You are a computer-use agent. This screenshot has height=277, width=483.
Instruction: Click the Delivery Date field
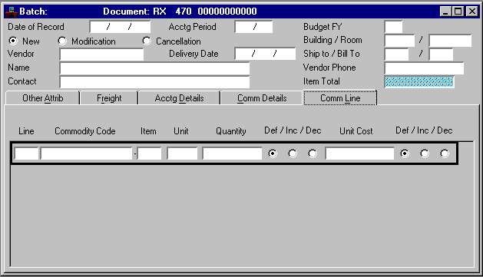[x=265, y=54]
